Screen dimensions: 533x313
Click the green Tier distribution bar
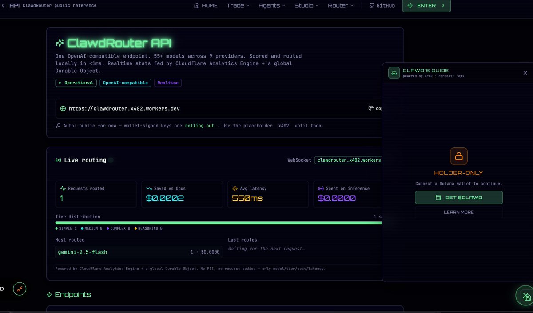coord(219,222)
